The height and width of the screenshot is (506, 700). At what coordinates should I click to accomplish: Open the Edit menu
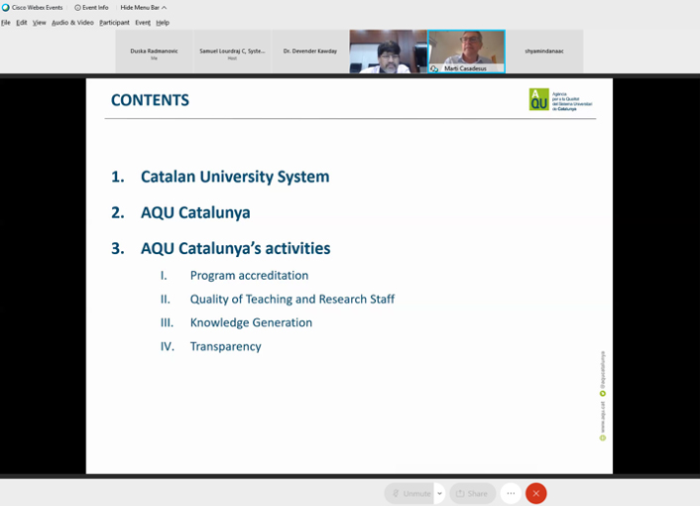click(22, 23)
